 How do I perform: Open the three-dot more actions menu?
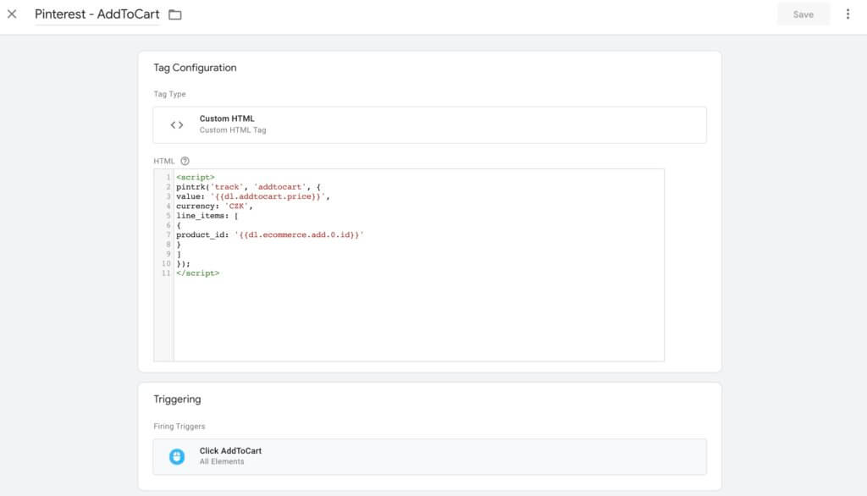(x=848, y=14)
